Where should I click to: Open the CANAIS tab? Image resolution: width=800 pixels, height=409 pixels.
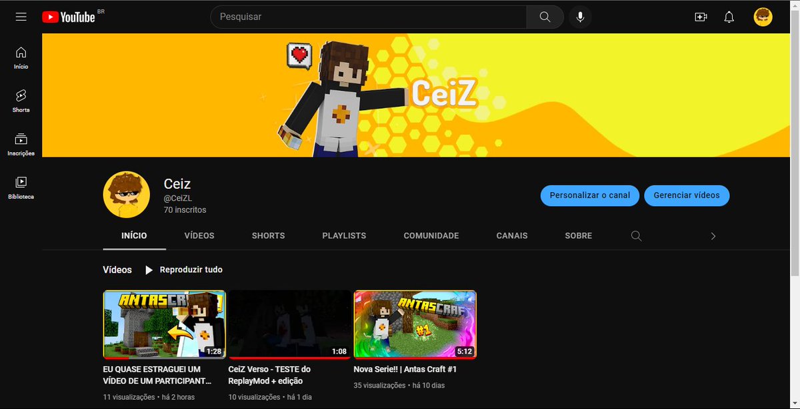[x=512, y=236]
